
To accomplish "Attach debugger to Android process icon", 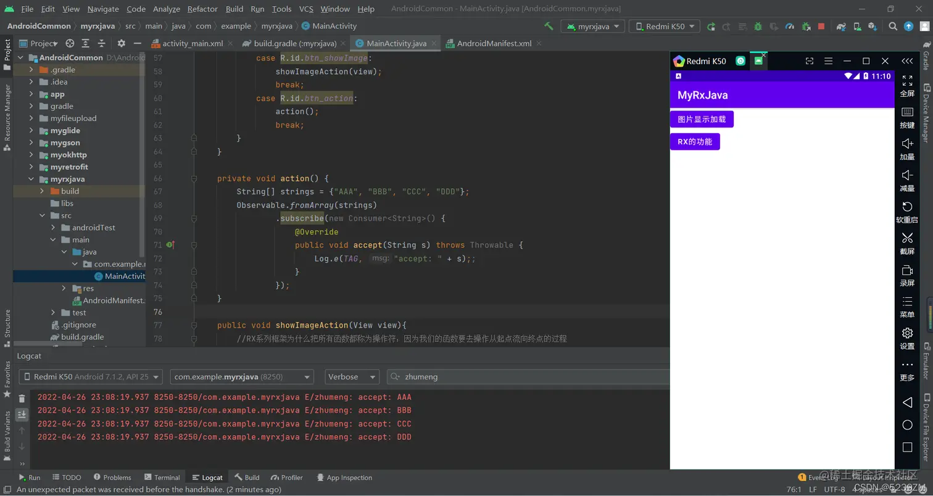I will 805,27.
